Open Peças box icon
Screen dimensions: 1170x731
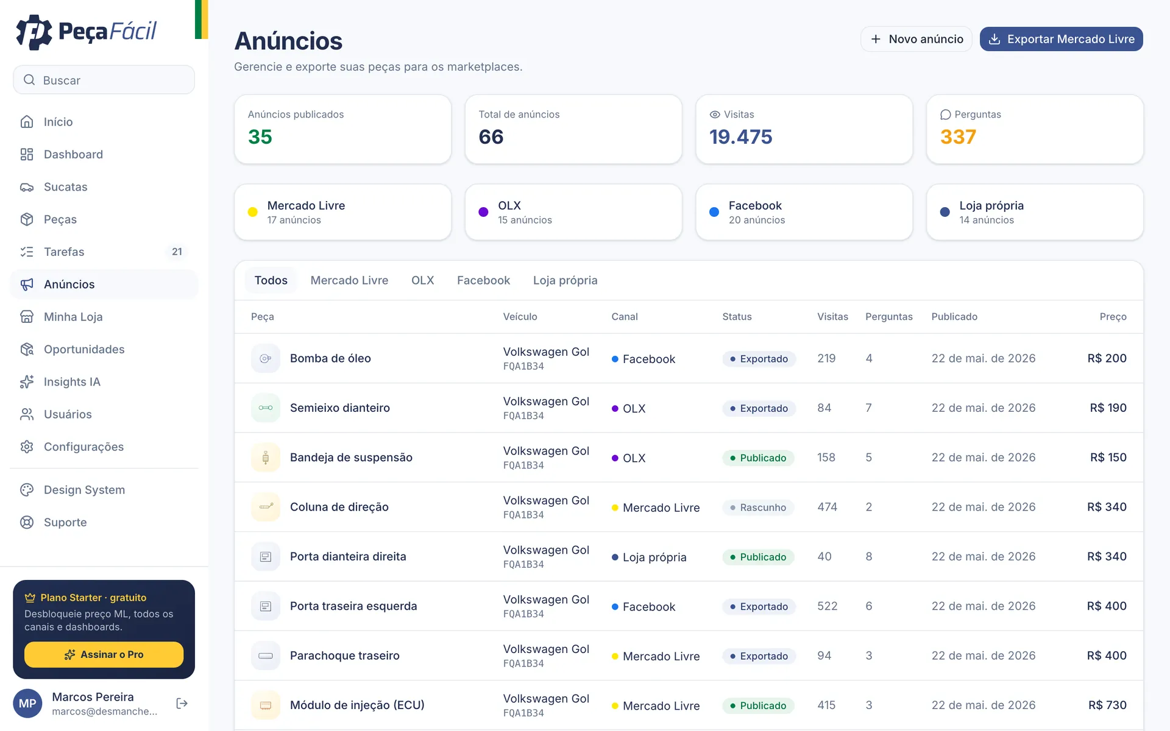point(27,219)
